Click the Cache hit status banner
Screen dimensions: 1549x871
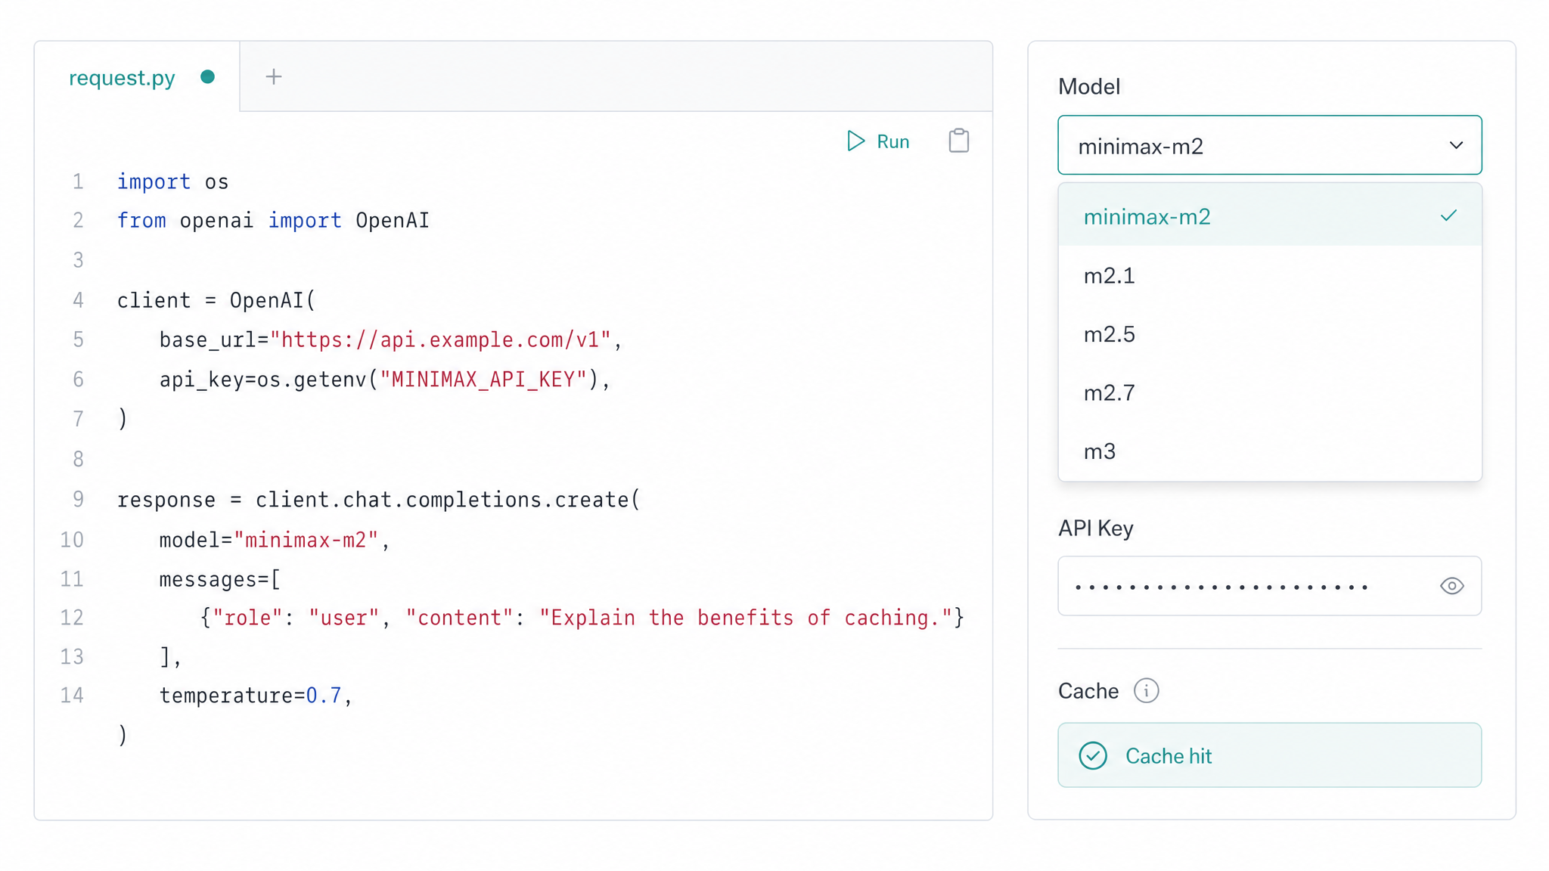point(1269,755)
